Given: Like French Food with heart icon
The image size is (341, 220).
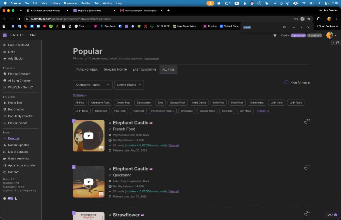Looking at the screenshot, I should tap(306, 122).
